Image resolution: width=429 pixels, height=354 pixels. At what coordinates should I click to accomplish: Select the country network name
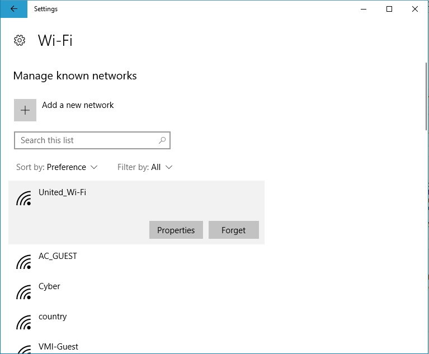(x=53, y=317)
